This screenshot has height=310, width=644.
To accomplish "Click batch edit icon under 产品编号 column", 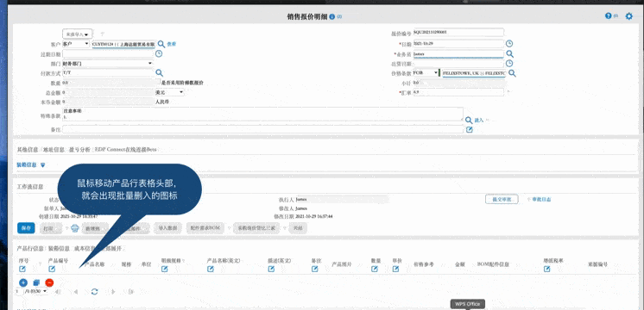I will tap(52, 269).
